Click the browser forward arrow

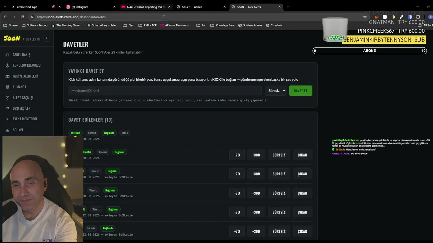(14, 17)
